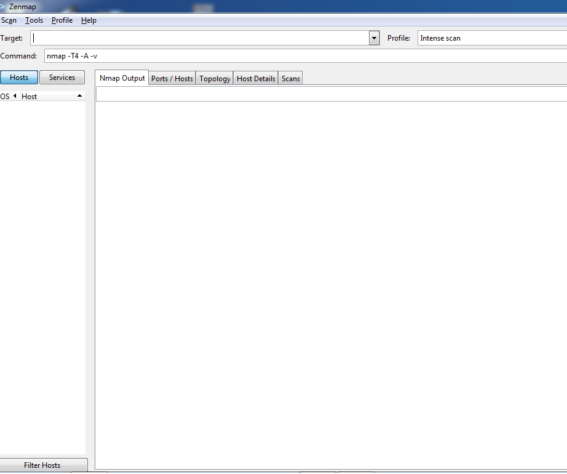The image size is (567, 474).
Task: Open the Tools menu
Action: [34, 20]
